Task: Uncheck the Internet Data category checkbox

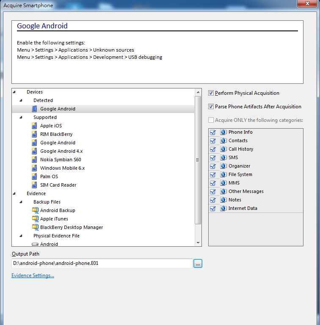Action: coord(213,209)
